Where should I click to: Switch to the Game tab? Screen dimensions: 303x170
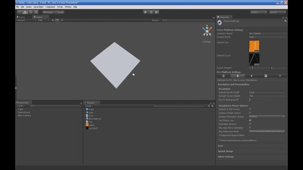pyautogui.click(x=21, y=17)
